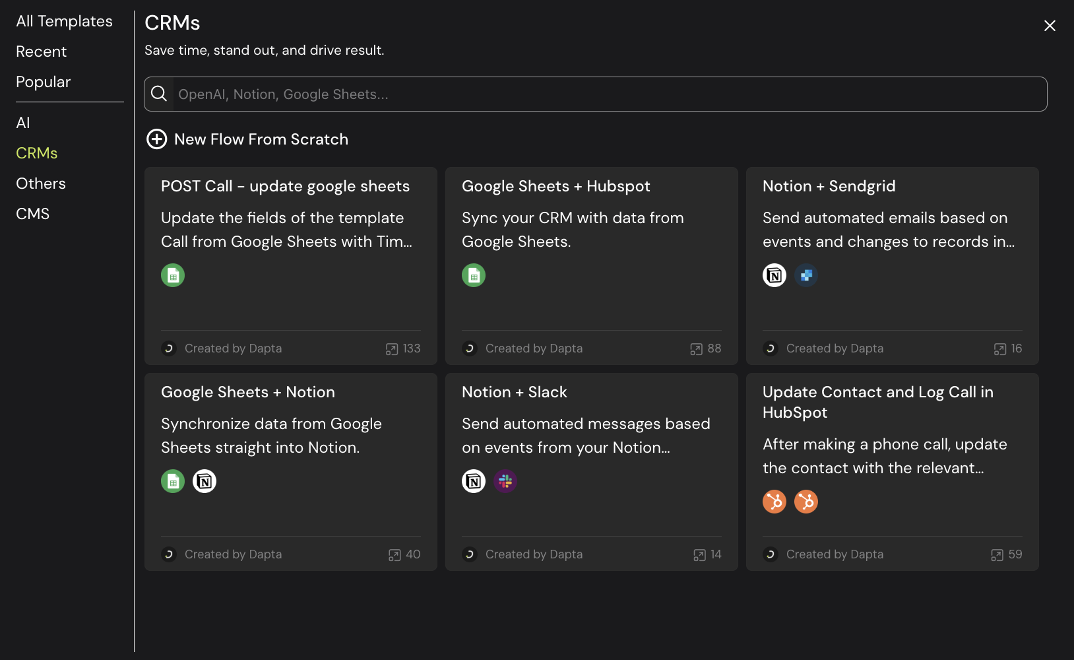Click usage count icon on Google Sheets + Hubspot card
This screenshot has height=660, width=1074.
pyautogui.click(x=696, y=349)
